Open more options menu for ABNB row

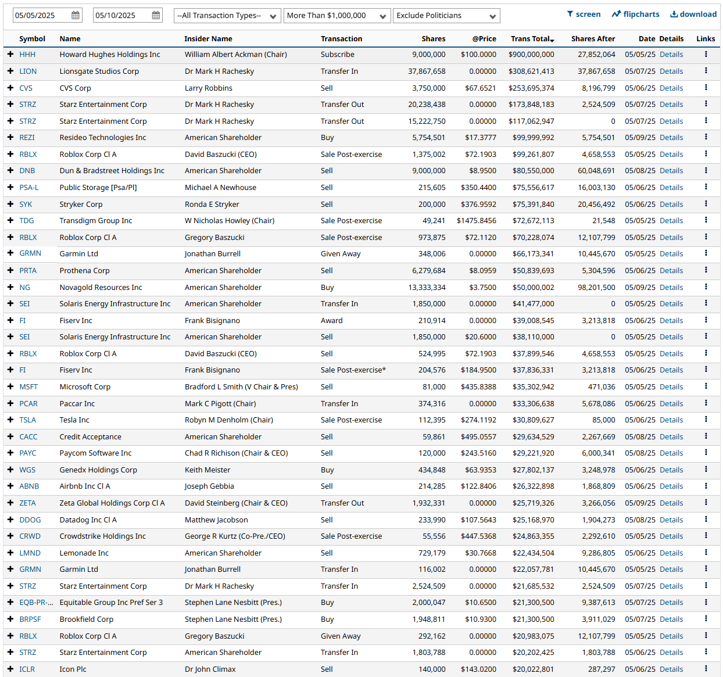706,486
